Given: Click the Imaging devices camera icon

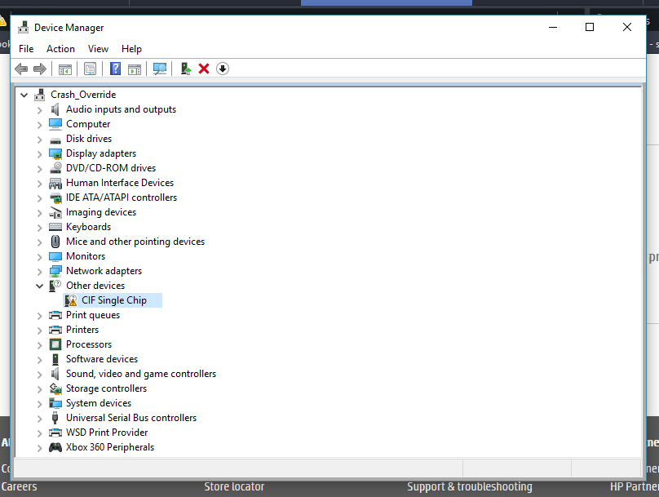Looking at the screenshot, I should pos(55,212).
